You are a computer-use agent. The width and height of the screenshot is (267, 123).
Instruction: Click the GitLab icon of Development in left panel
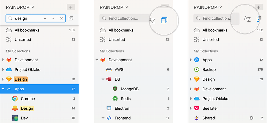point(9,60)
